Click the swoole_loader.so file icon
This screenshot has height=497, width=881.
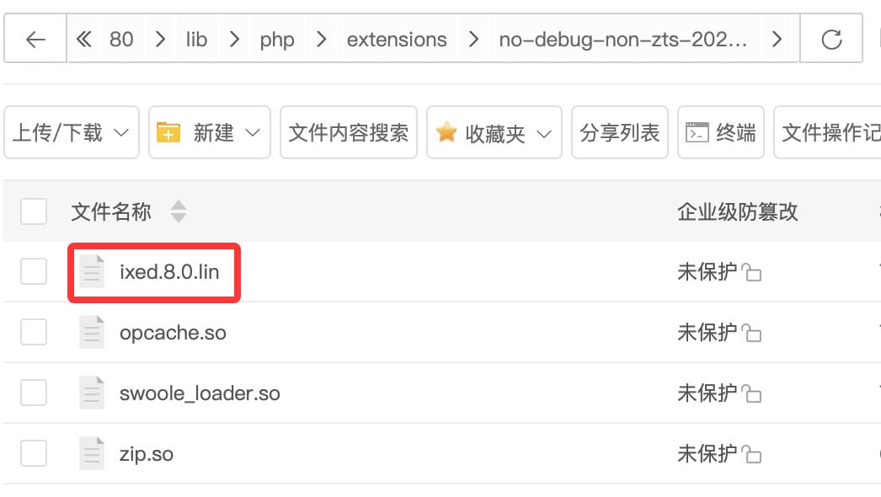pos(91,393)
